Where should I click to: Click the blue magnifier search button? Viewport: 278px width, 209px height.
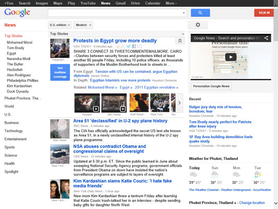click(200, 13)
